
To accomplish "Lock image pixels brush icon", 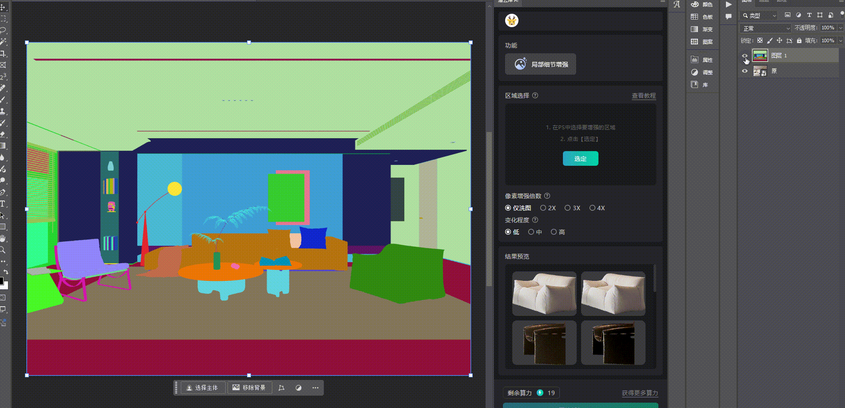I will click(770, 40).
